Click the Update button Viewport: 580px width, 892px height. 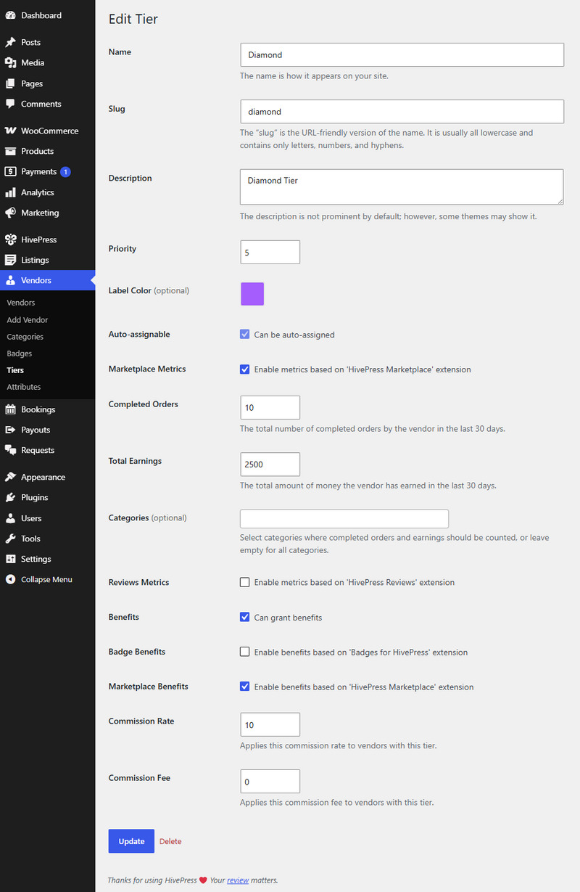(131, 841)
